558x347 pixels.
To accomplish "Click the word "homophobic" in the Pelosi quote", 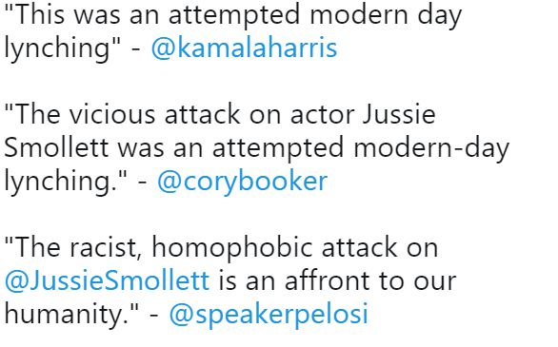I will pos(232,247).
